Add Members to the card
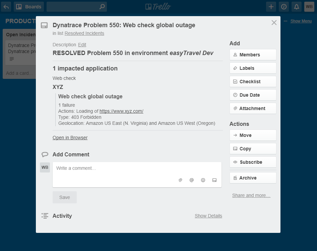317x251 pixels. pyautogui.click(x=253, y=55)
